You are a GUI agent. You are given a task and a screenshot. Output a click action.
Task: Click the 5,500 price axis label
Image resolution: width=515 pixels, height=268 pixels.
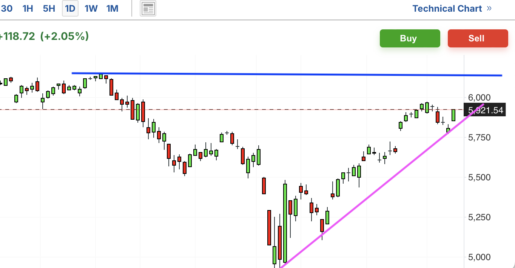480,177
